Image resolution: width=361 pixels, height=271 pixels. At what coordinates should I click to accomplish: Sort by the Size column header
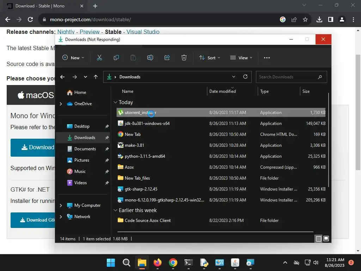306,91
